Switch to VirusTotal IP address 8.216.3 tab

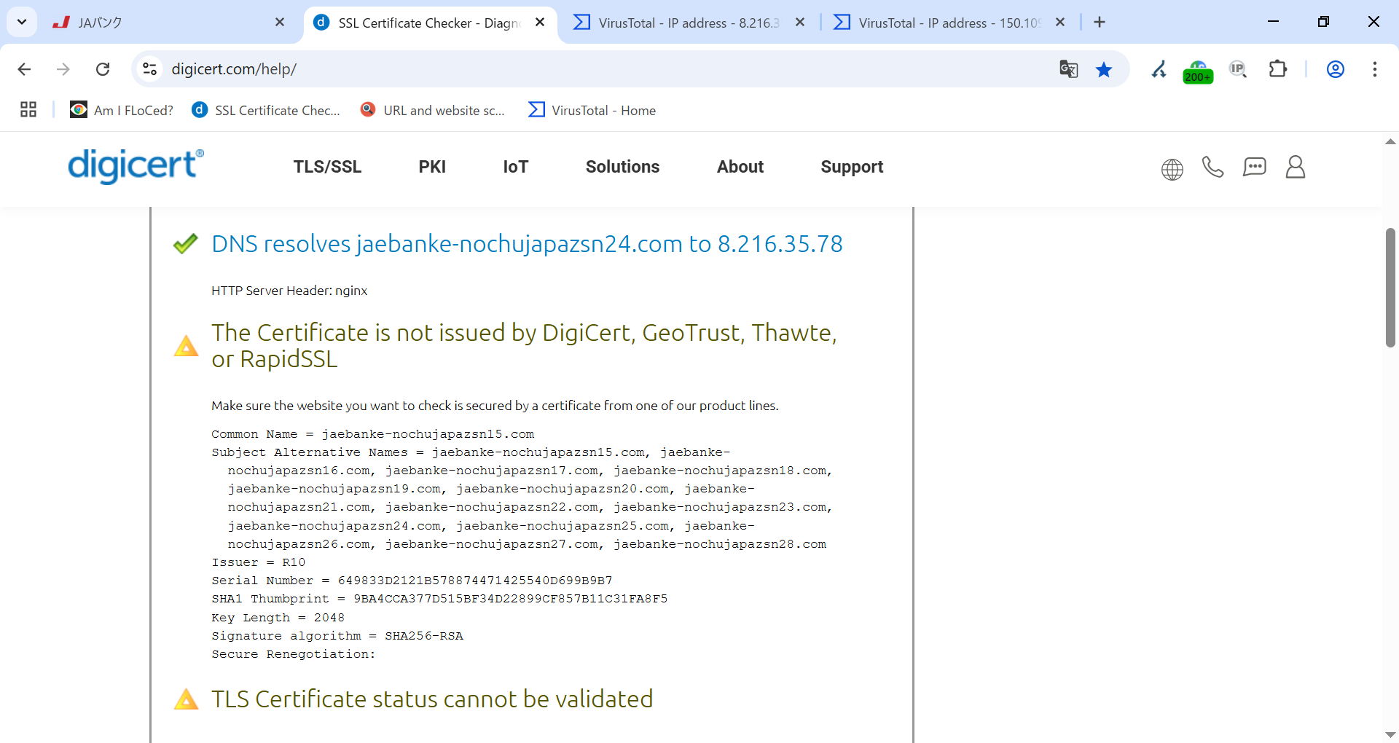click(689, 23)
